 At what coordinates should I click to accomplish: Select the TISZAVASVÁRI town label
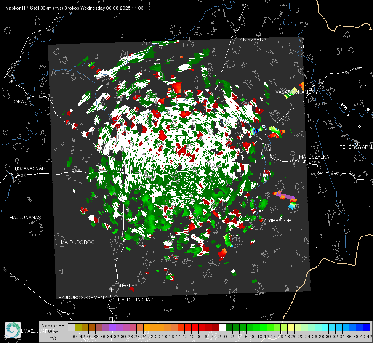[x=30, y=168]
